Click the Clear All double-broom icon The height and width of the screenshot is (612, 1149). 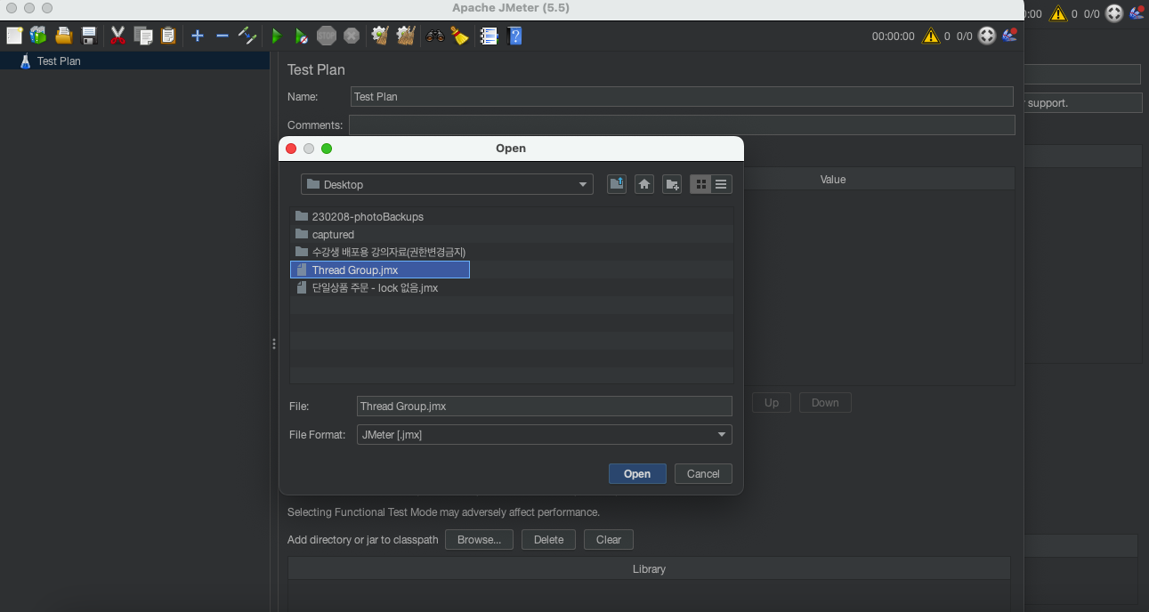406,36
